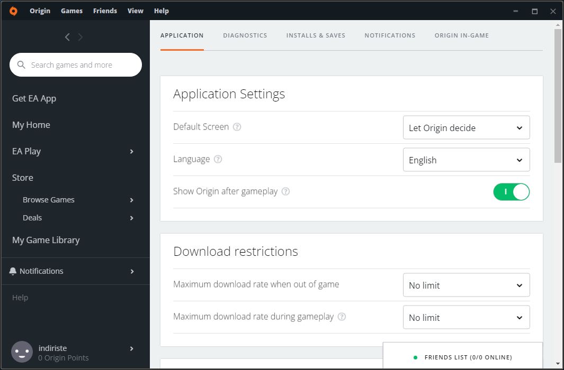Screen dimensions: 564x370
Task: Open Deals in sidebar
Action: [x=32, y=218]
